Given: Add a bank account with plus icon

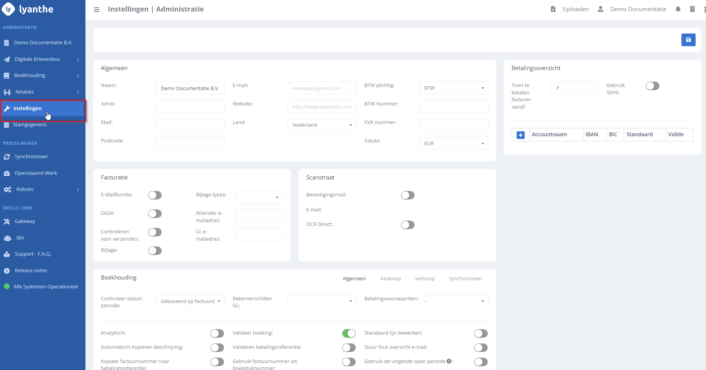Looking at the screenshot, I should (520, 135).
